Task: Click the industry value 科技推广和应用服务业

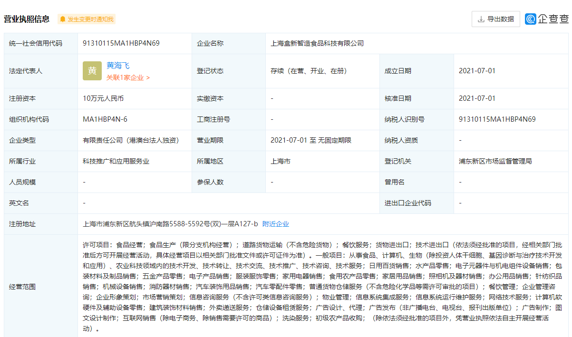Action: coord(116,161)
